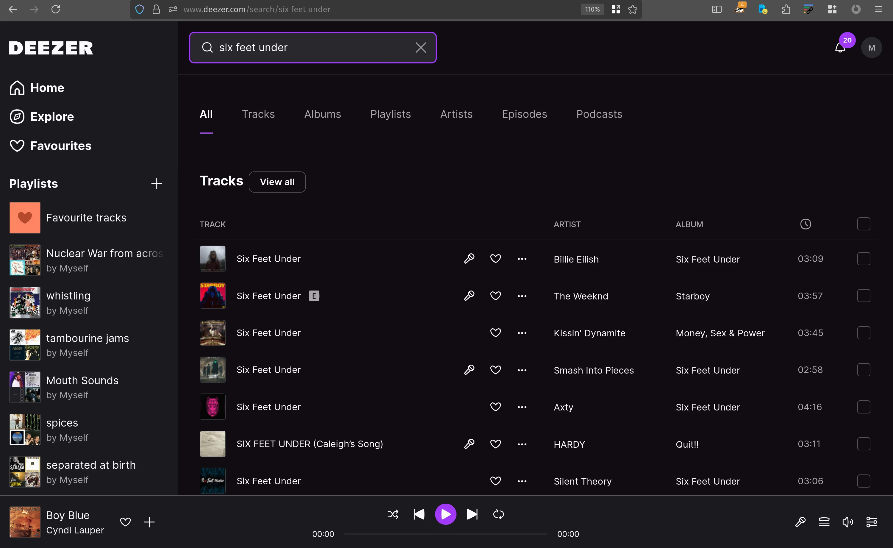Create a new playlist with the plus icon

[157, 183]
